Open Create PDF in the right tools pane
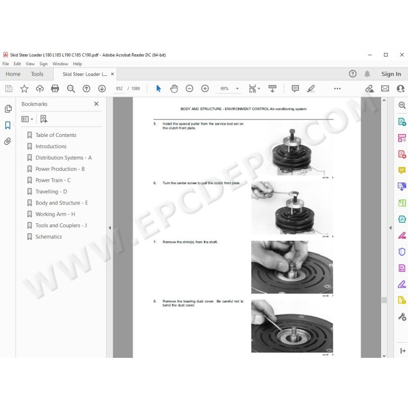The width and height of the screenshot is (408, 408). click(x=402, y=154)
